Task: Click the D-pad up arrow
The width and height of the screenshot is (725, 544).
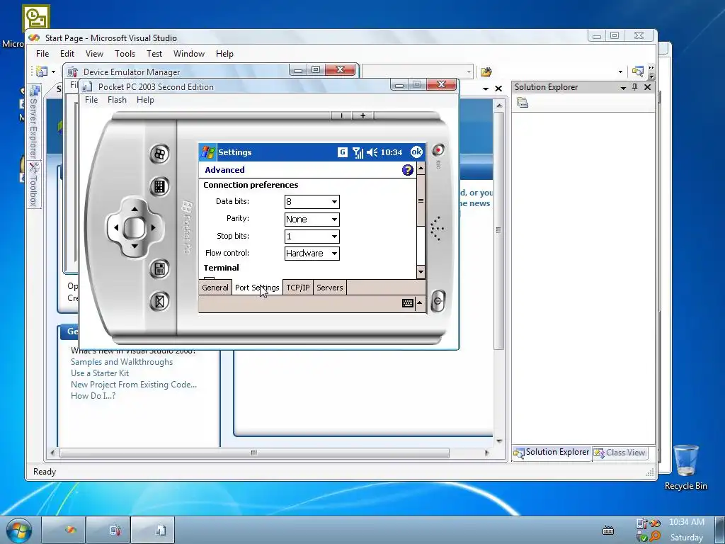Action: tap(135, 209)
